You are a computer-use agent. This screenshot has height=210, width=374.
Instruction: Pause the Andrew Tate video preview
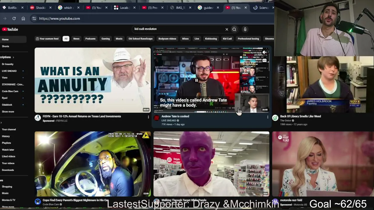pyautogui.click(x=196, y=80)
